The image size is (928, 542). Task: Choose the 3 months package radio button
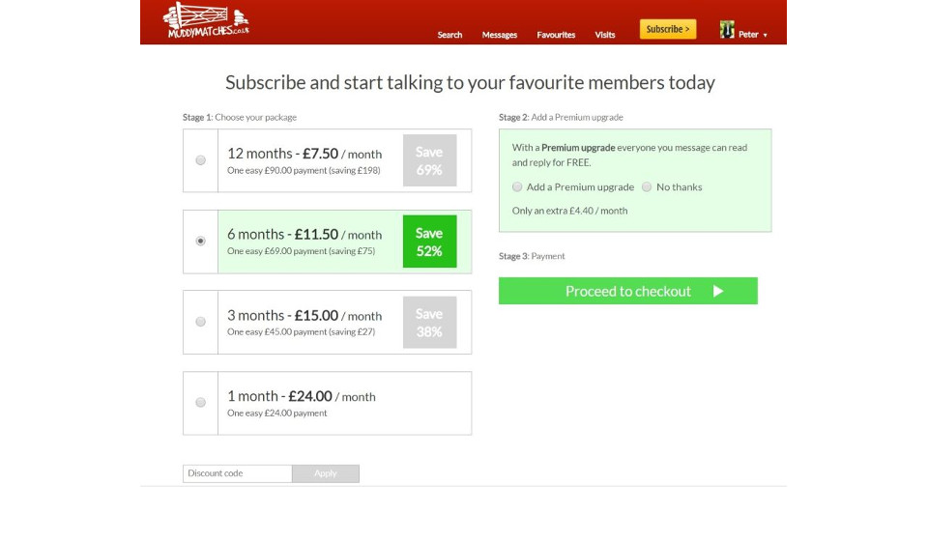click(x=201, y=322)
